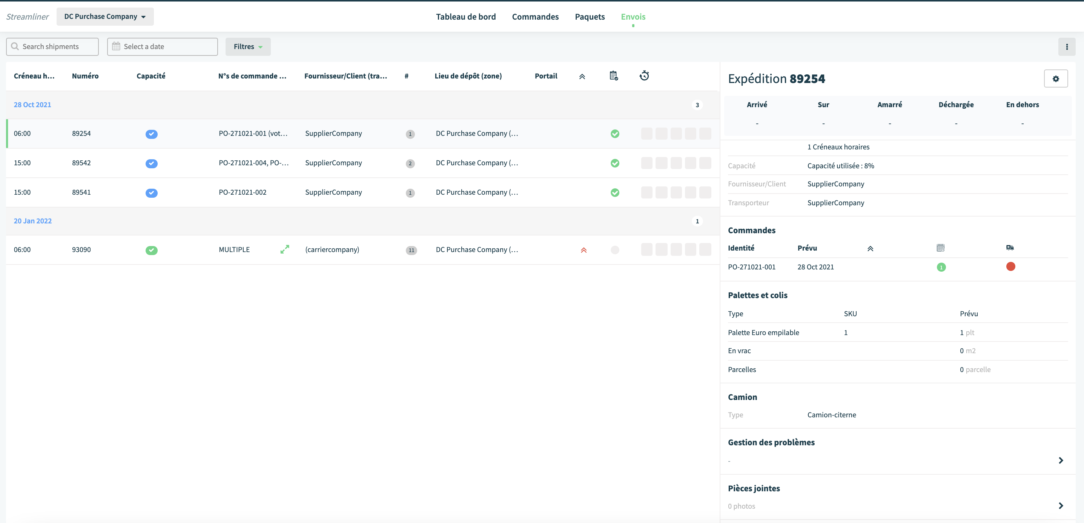Image resolution: width=1084 pixels, height=523 pixels.
Task: Expand Gestion des problèmes chevron
Action: click(x=1061, y=461)
